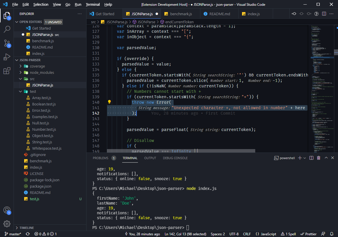Open the Problems panel tab
The image size is (338, 237).
pyautogui.click(x=101, y=158)
